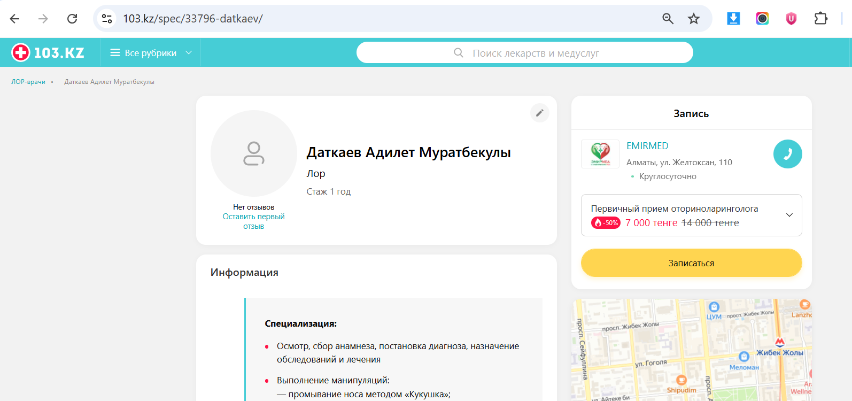
Task: Call EMIRMED using the phone button
Action: click(787, 154)
